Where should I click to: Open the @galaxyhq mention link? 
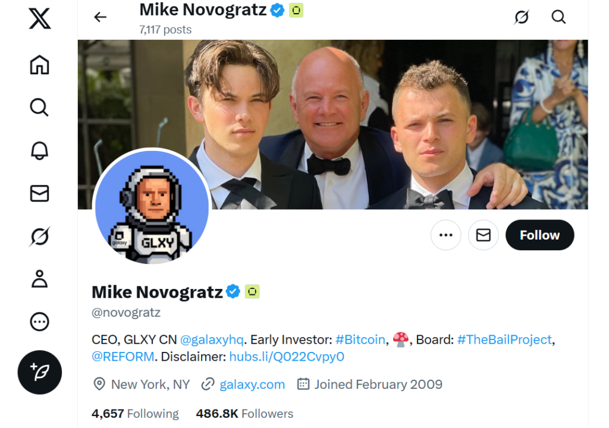[212, 339]
